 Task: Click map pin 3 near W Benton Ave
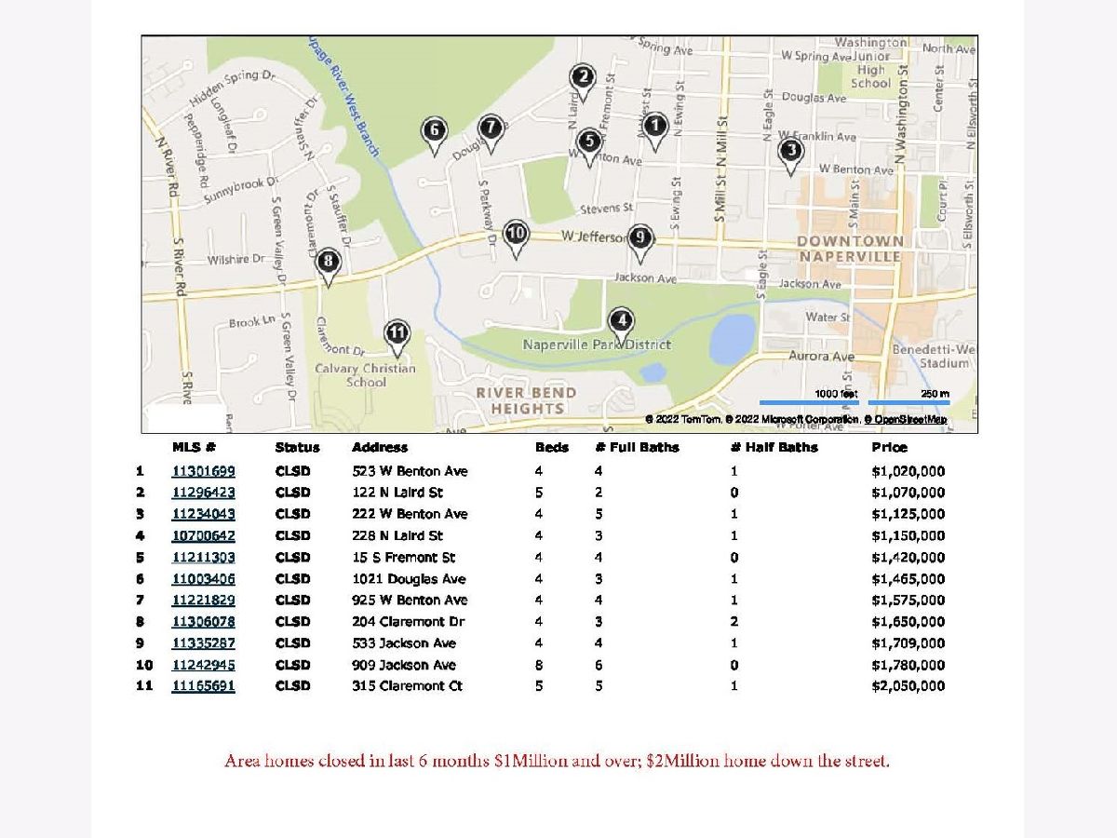click(790, 151)
